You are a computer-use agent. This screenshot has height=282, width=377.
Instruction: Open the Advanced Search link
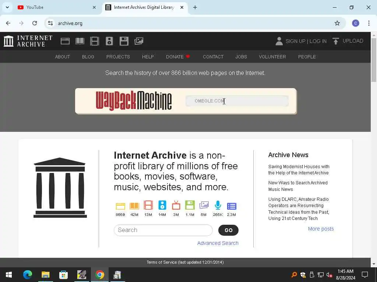point(218,243)
